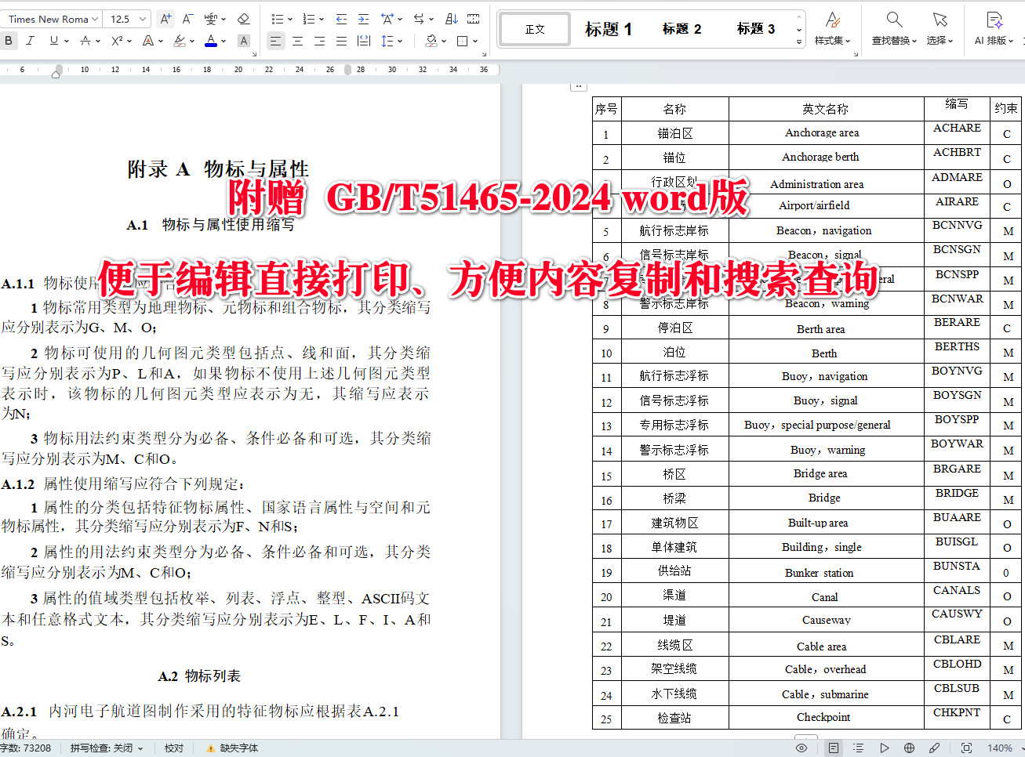
Task: Align text right
Action: pos(319,41)
